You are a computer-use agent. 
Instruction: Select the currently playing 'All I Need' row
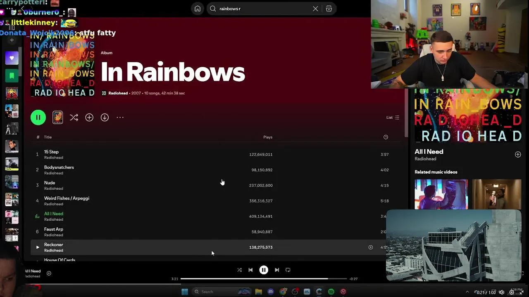pyautogui.click(x=215, y=216)
